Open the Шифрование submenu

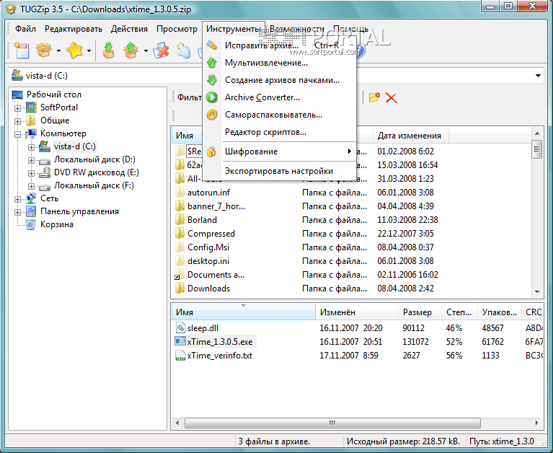(x=279, y=151)
